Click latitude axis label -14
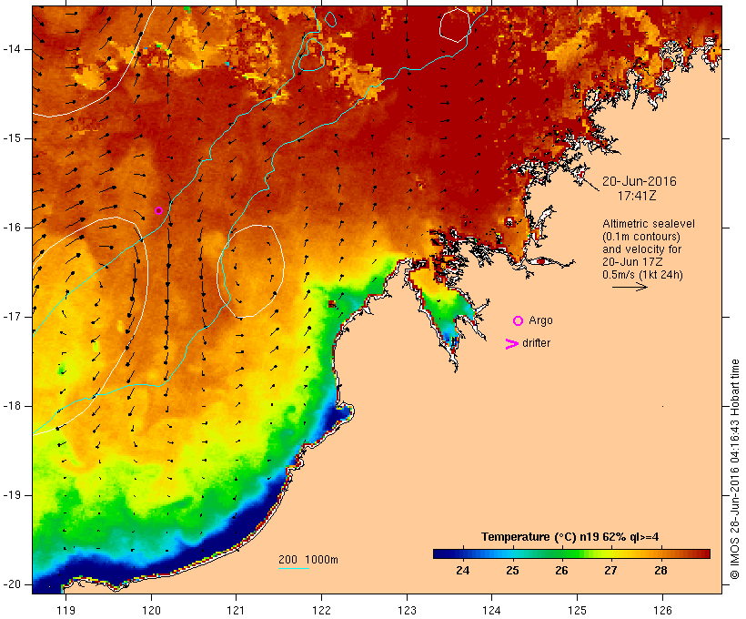Image resolution: width=746 pixels, height=619 pixels. coord(12,49)
